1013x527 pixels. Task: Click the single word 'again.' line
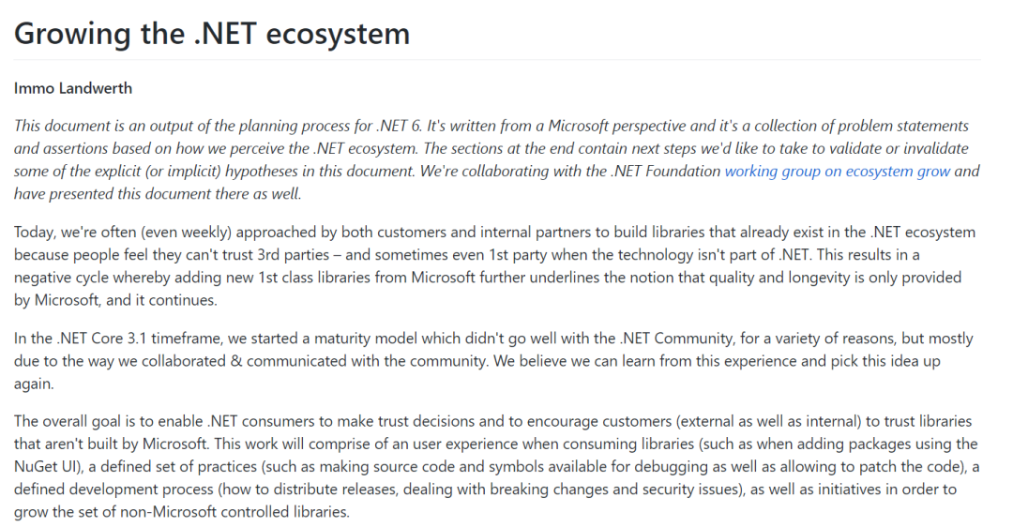pos(34,384)
